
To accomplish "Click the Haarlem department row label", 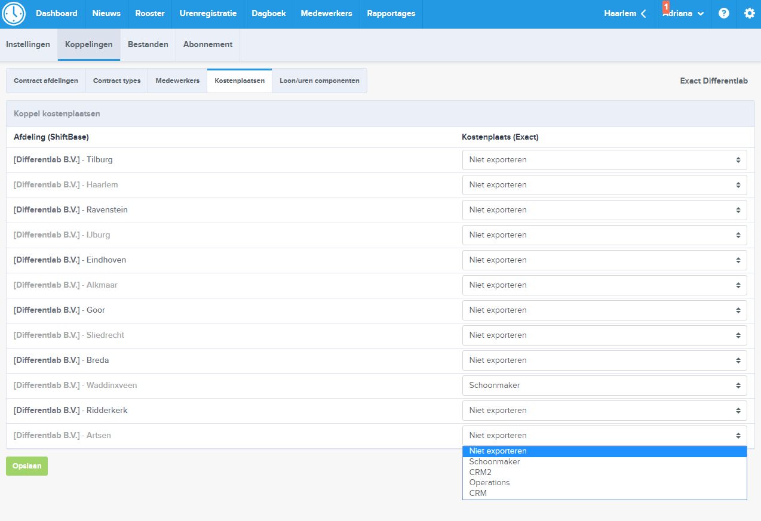I will (x=66, y=185).
